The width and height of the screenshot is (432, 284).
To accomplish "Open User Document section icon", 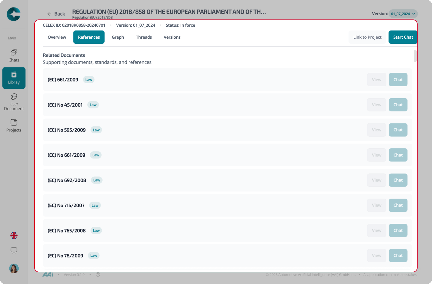I will pos(14,96).
